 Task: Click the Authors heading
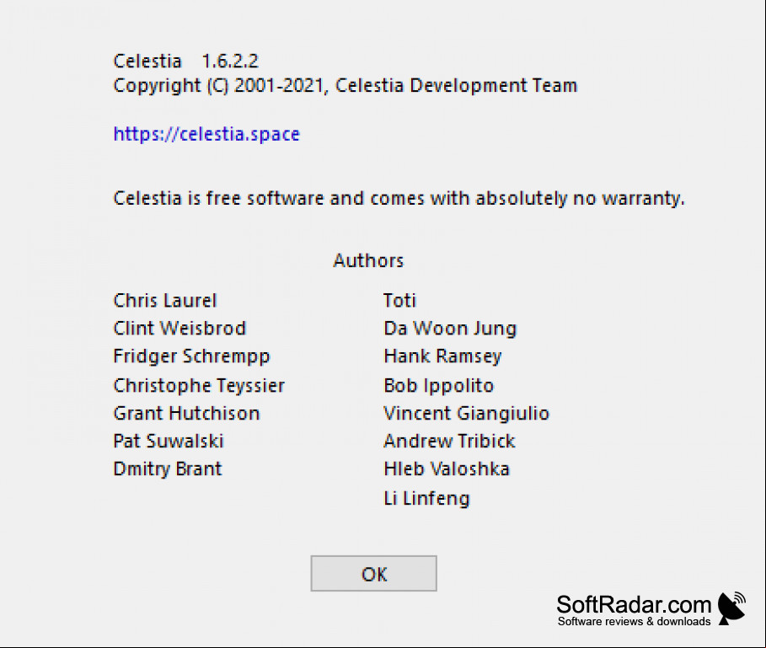pos(368,260)
